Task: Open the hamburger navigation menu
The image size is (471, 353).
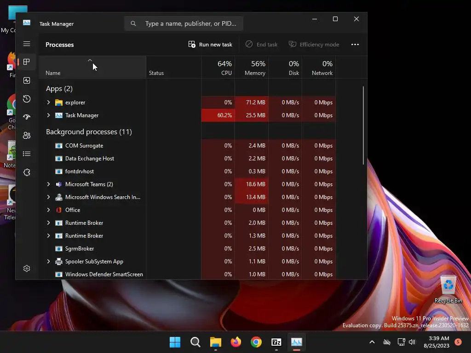Action: pos(27,44)
